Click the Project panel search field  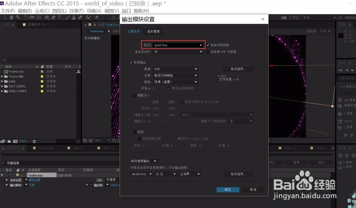pyautogui.click(x=41, y=60)
